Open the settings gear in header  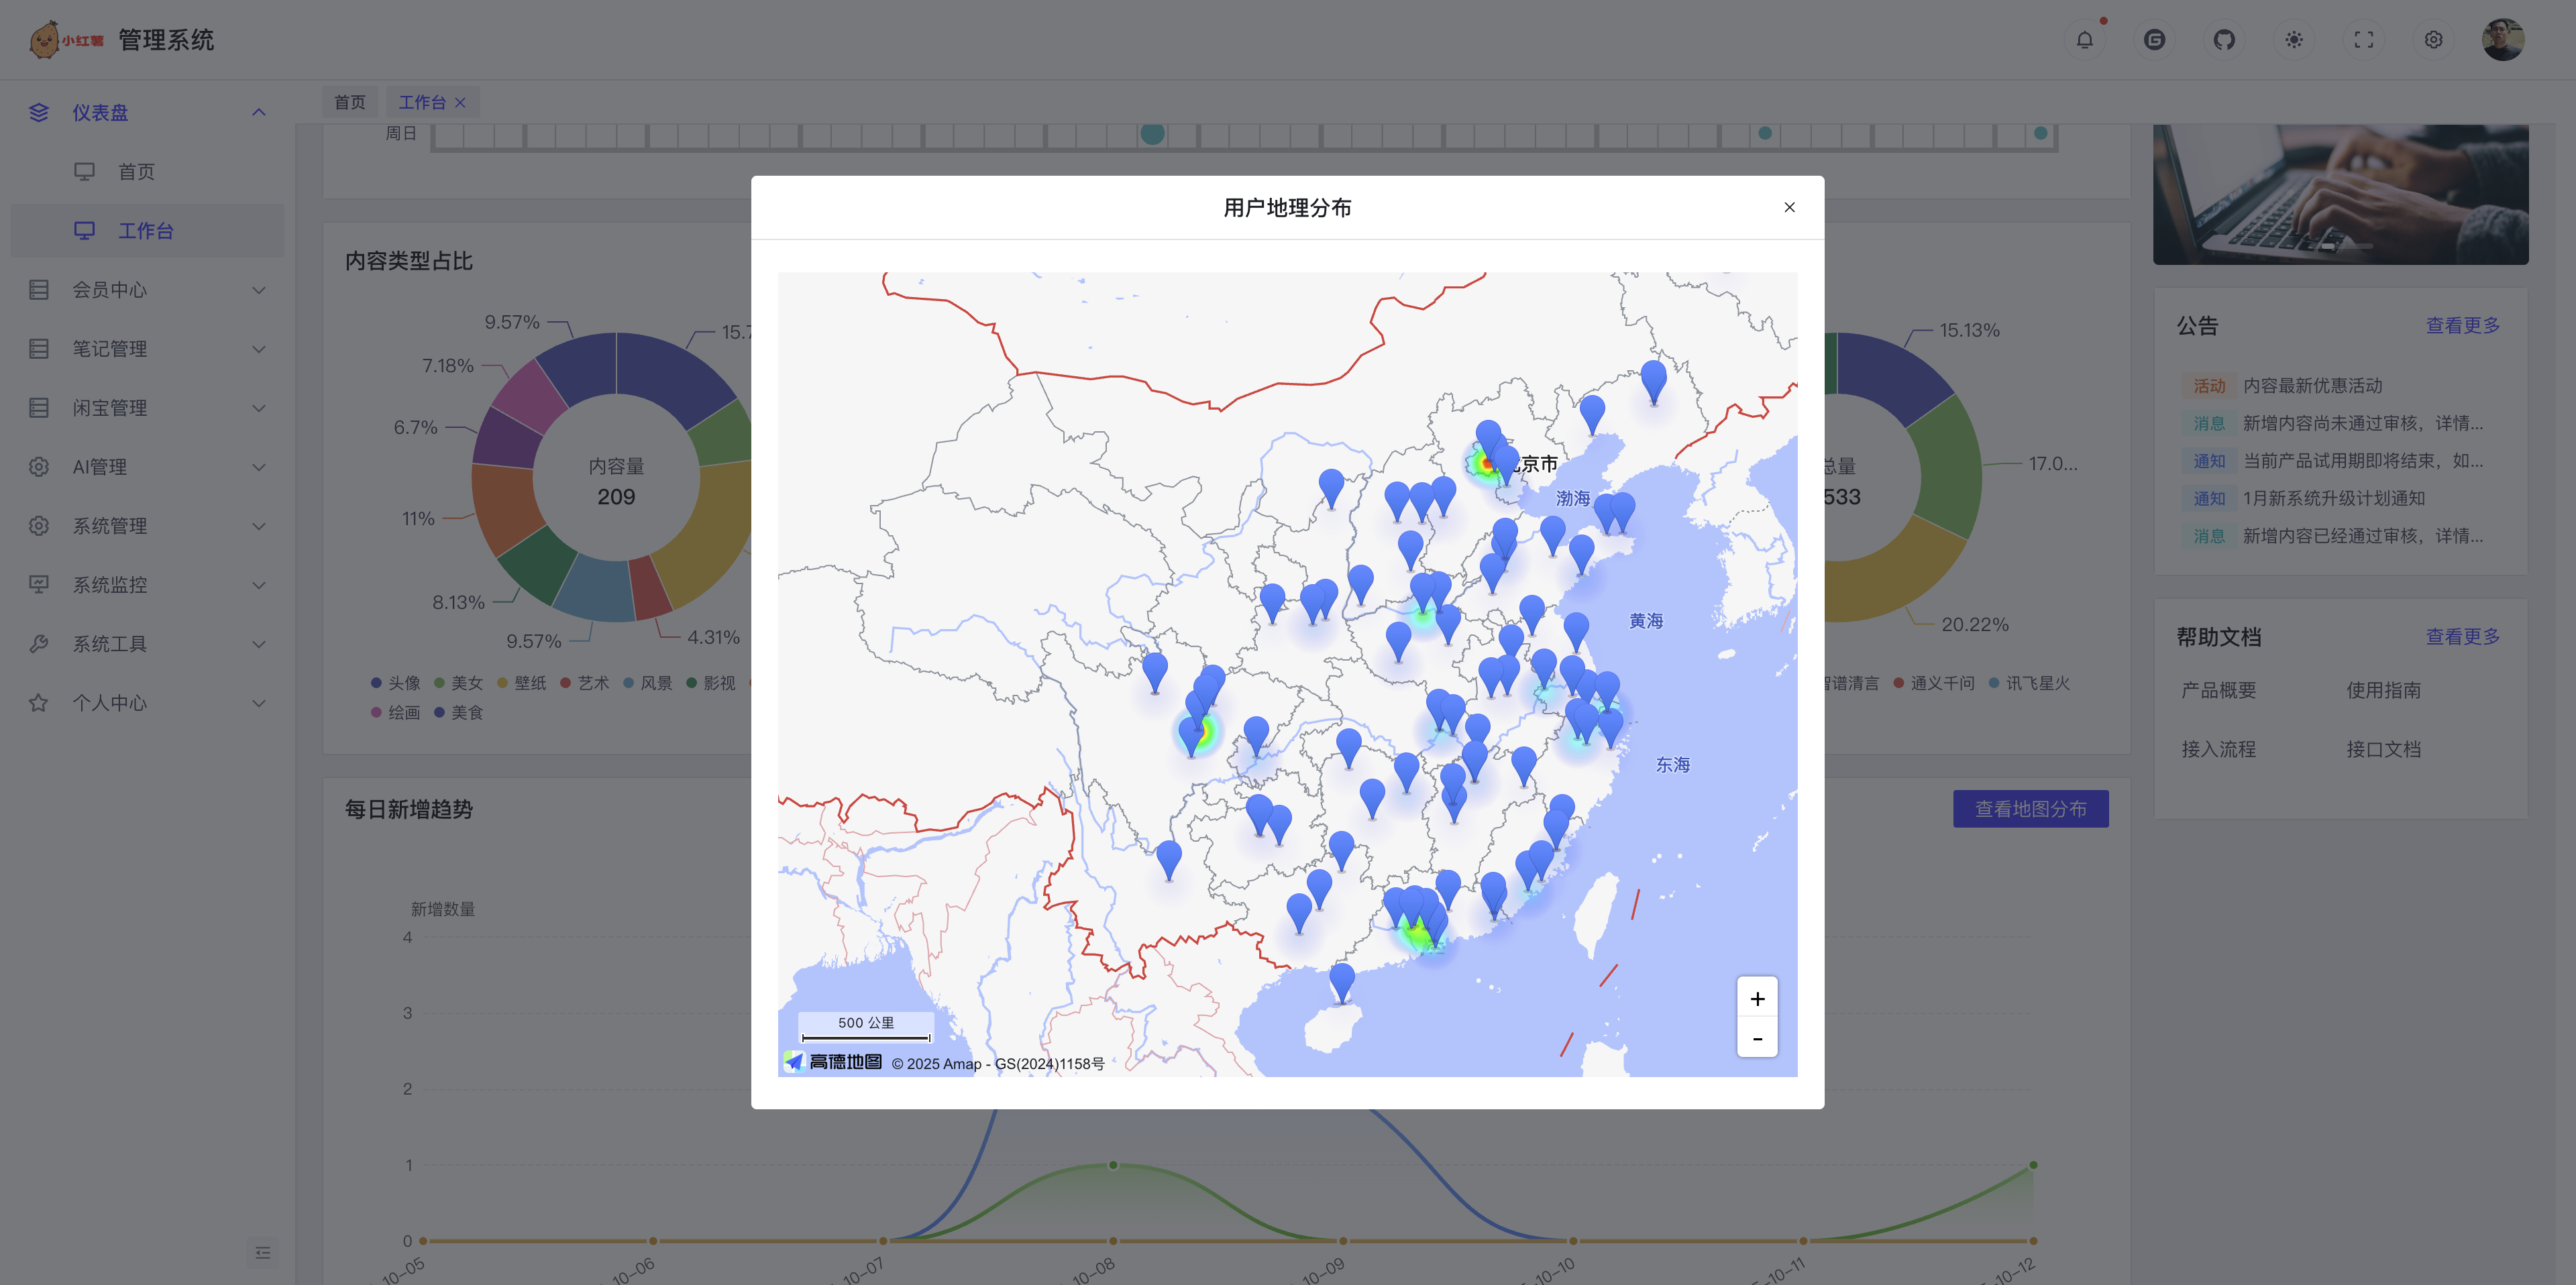click(x=2433, y=40)
